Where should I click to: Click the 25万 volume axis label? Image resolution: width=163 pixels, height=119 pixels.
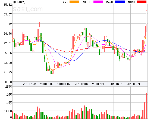[8, 87]
